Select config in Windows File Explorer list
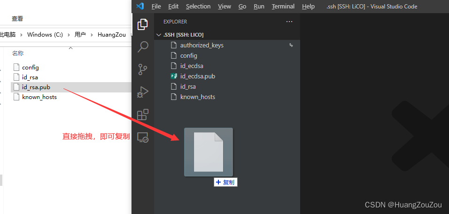This screenshot has height=214, width=449. pos(71,68)
